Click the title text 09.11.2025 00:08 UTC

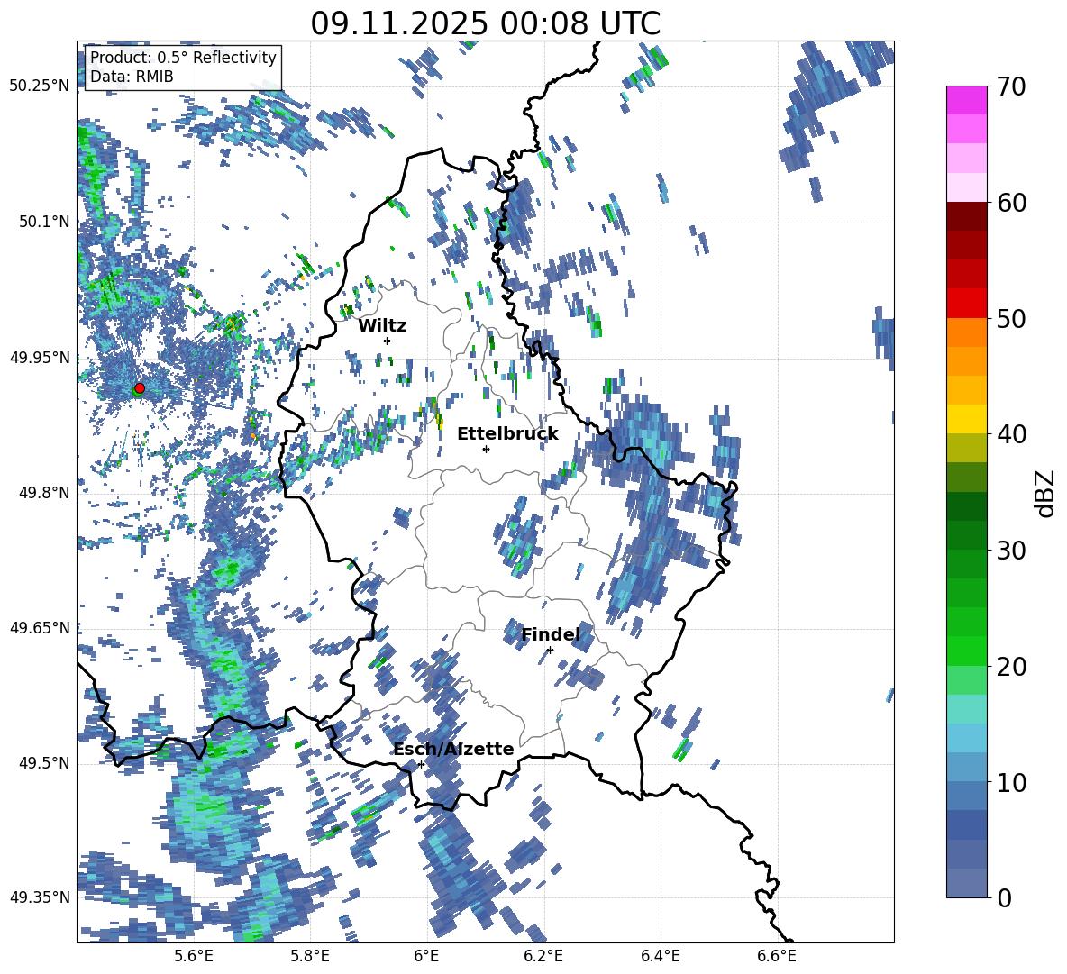tap(485, 23)
